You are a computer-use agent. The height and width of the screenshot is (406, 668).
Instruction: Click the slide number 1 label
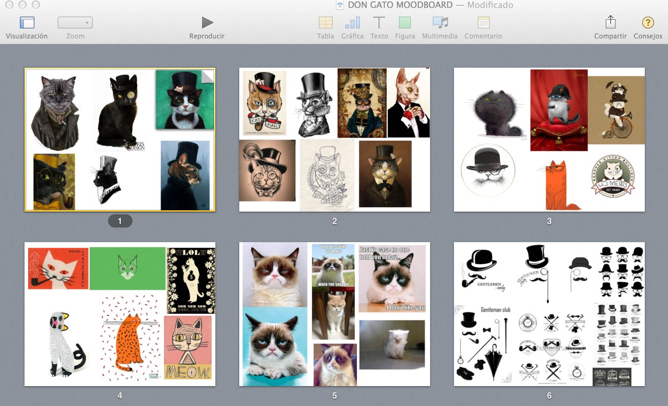pyautogui.click(x=120, y=221)
